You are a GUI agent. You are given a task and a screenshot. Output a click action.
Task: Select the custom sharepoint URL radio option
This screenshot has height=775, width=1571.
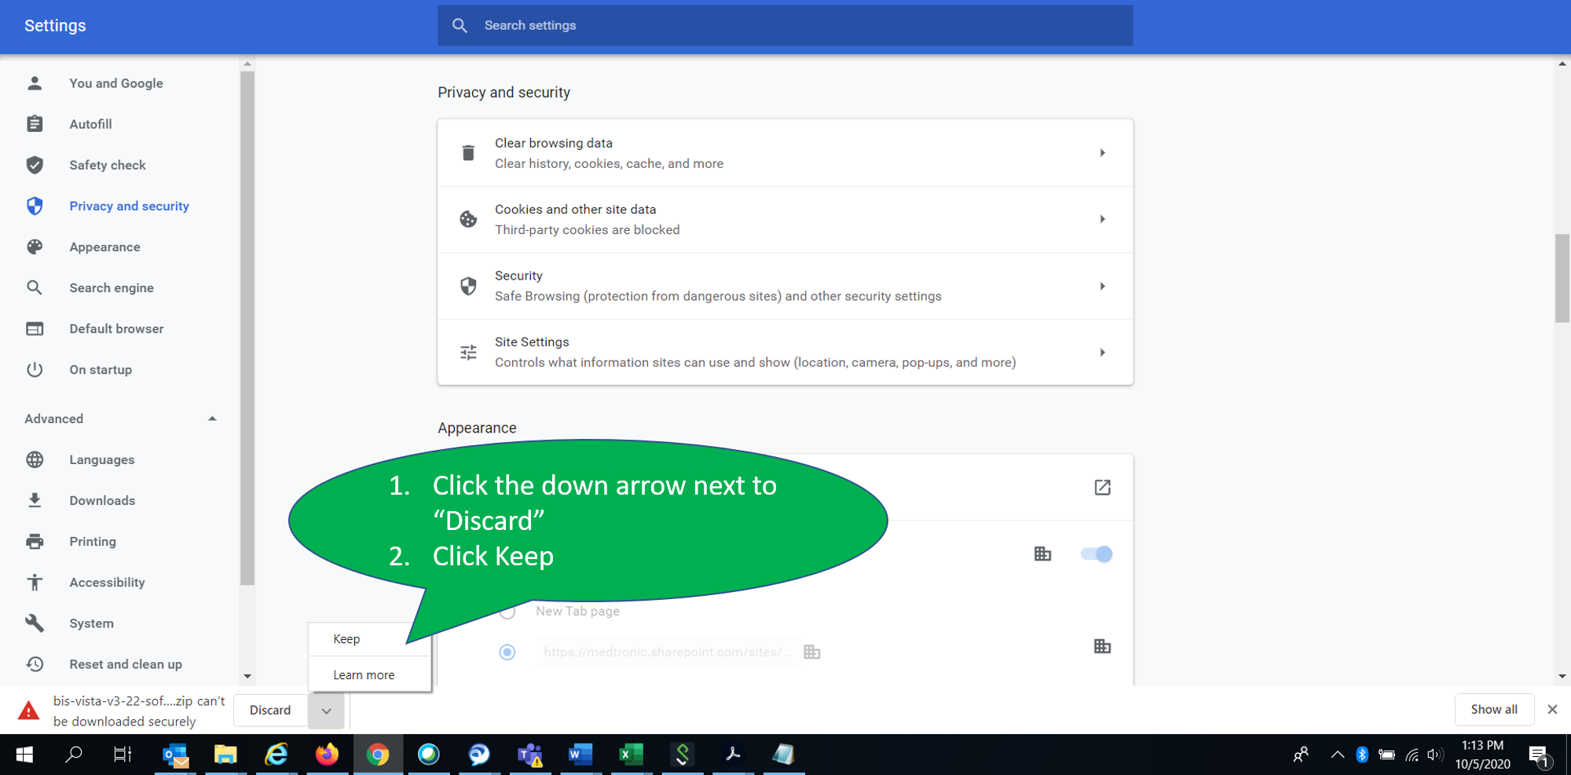point(507,652)
